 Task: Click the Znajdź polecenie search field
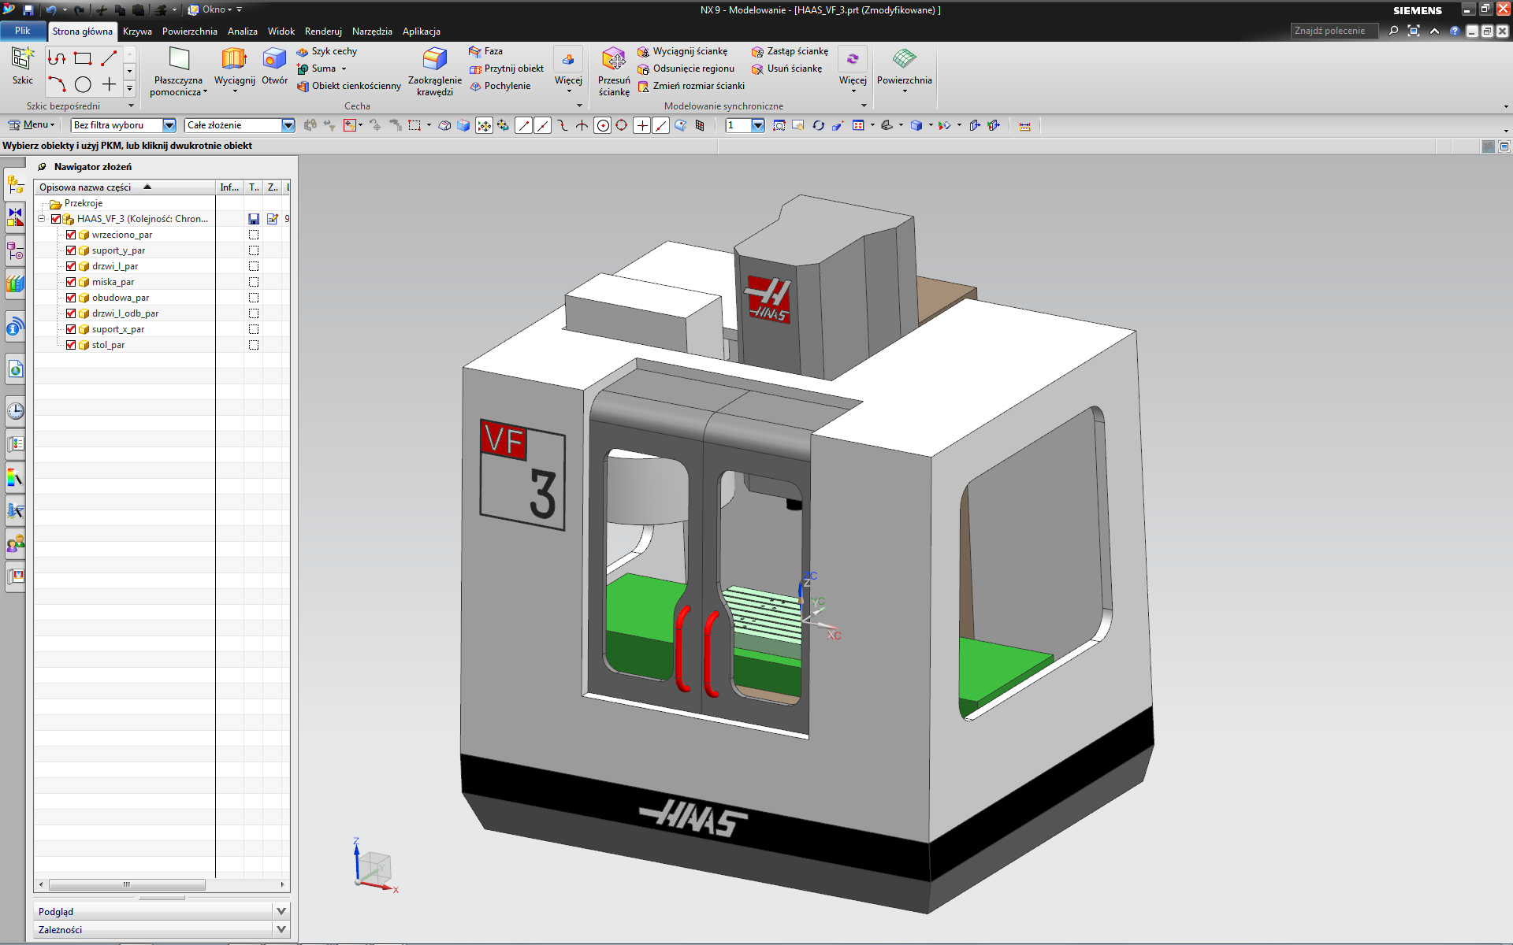1333,31
